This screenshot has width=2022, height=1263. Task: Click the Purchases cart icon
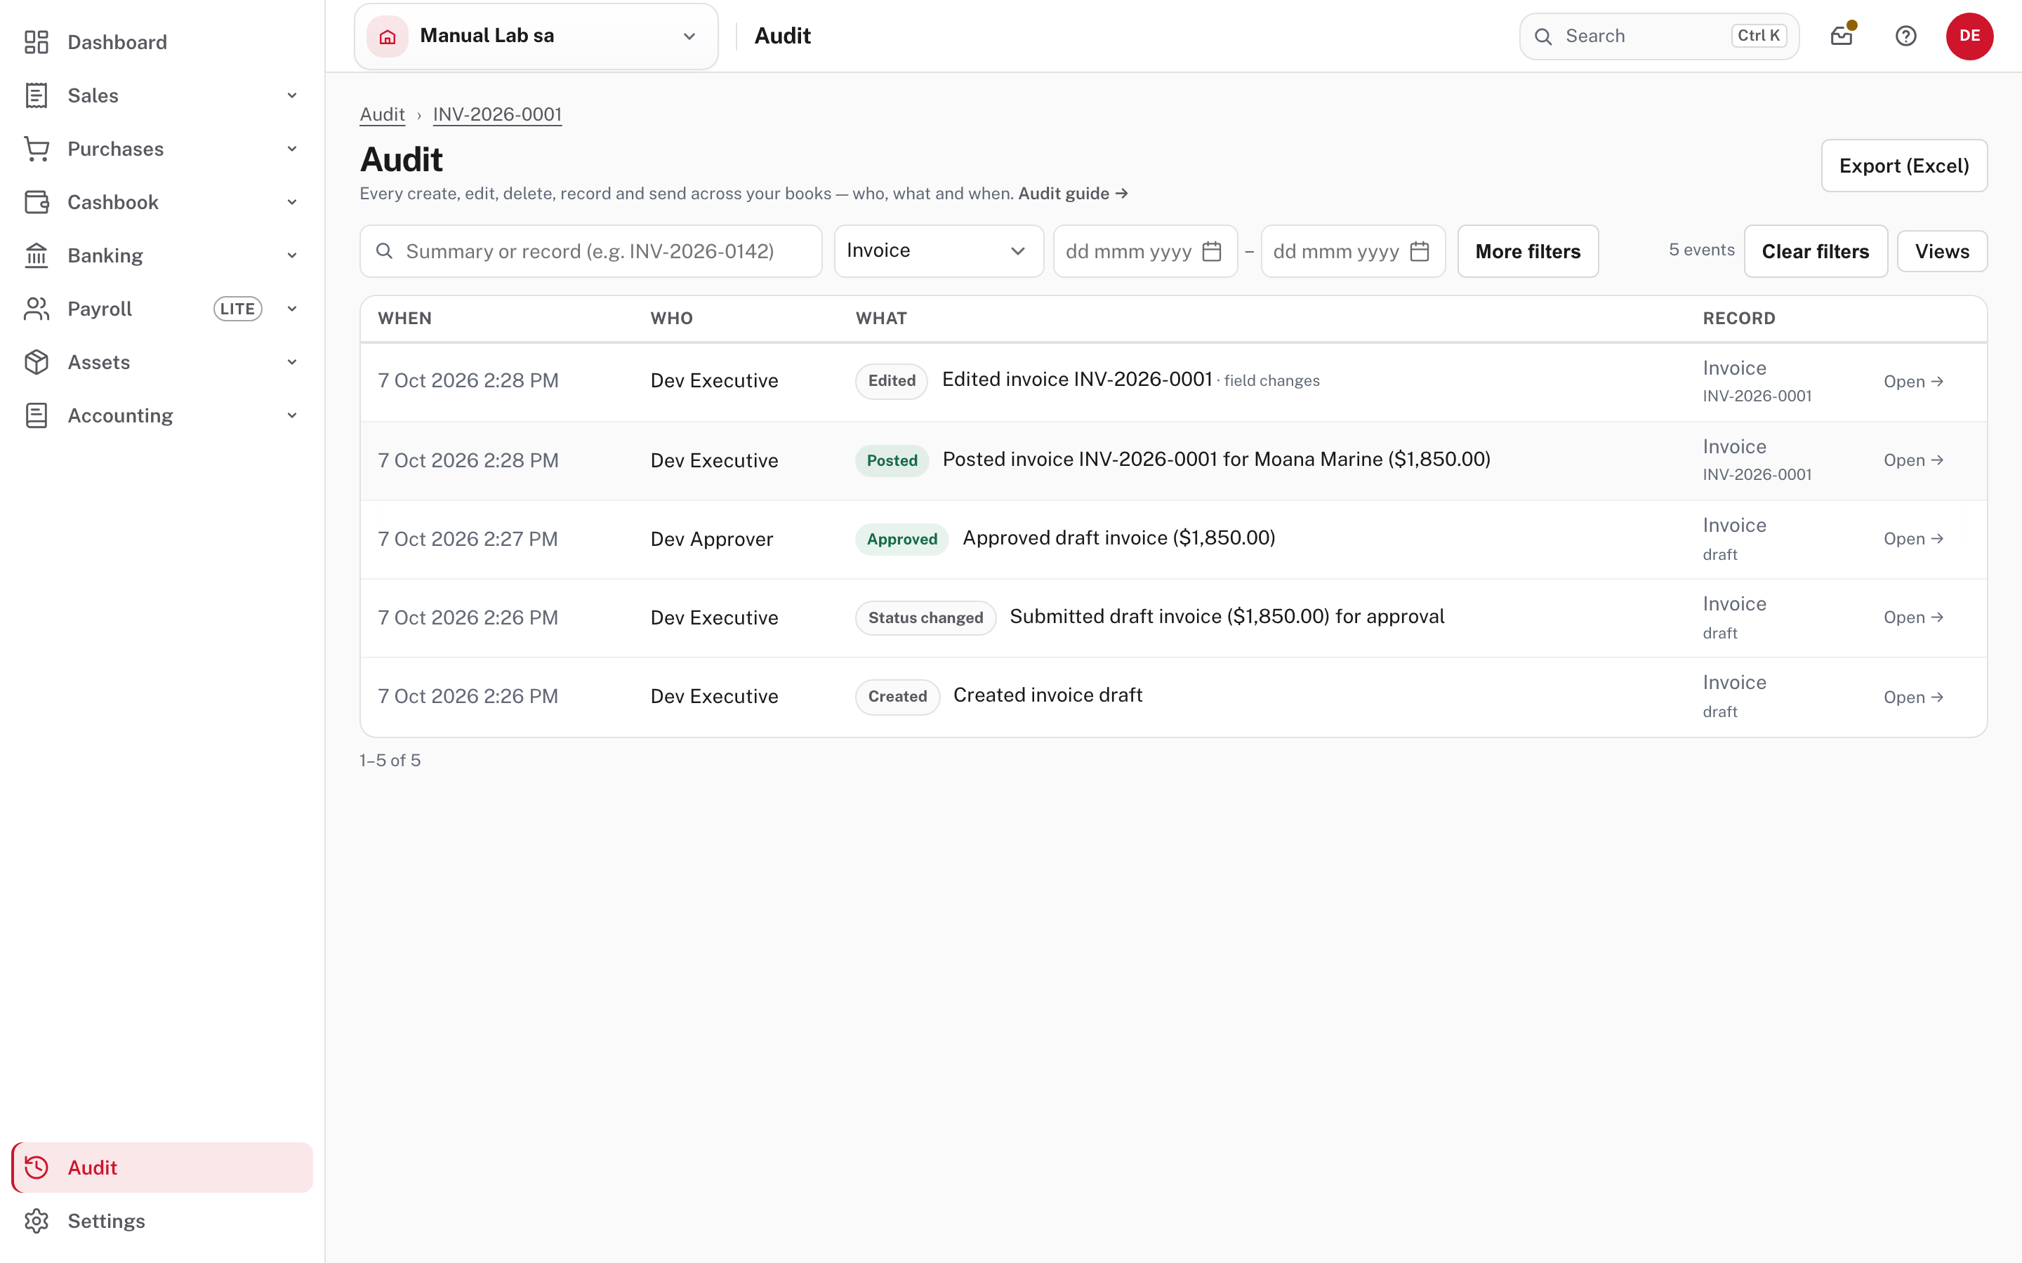(x=37, y=149)
